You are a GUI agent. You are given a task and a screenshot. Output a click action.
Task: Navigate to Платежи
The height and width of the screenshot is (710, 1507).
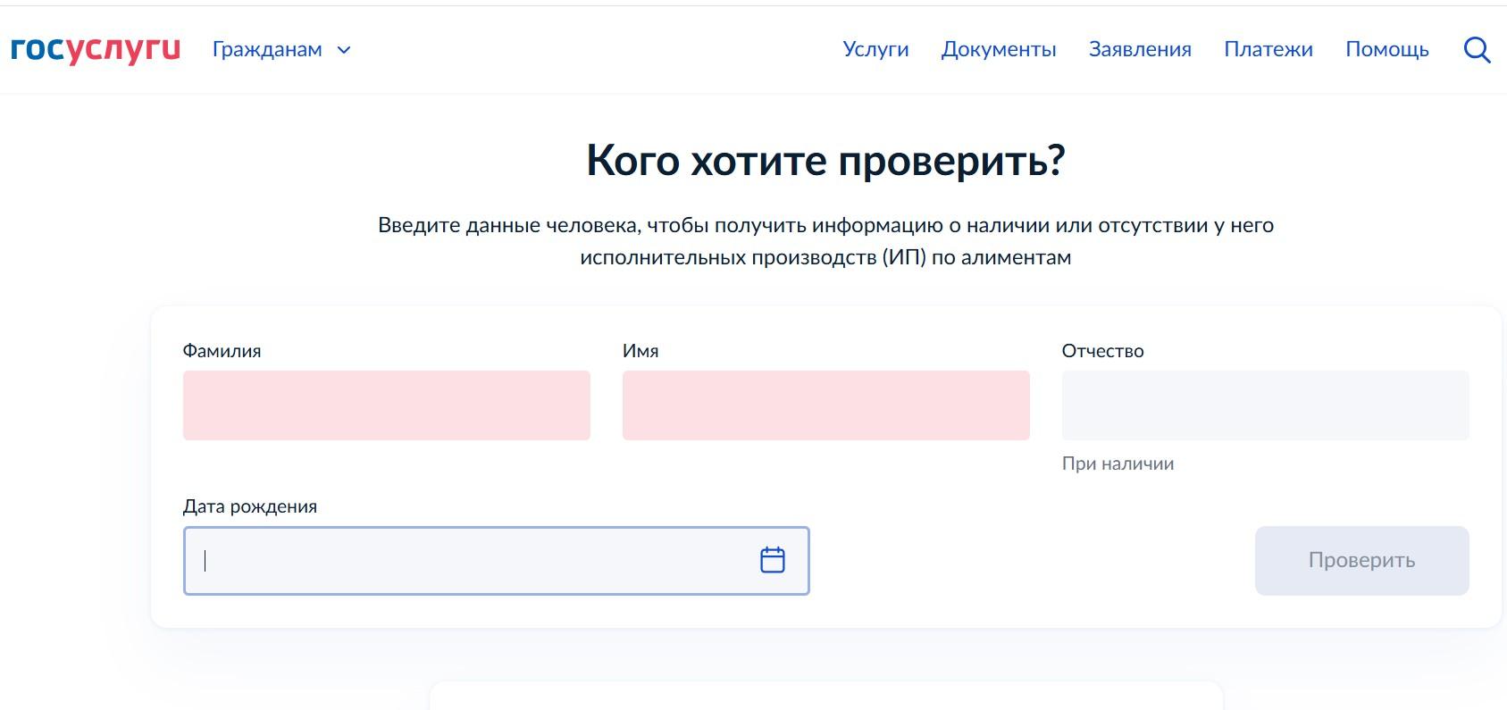coord(1268,50)
